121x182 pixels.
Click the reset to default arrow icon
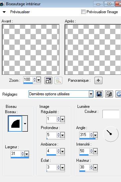pos(118,94)
